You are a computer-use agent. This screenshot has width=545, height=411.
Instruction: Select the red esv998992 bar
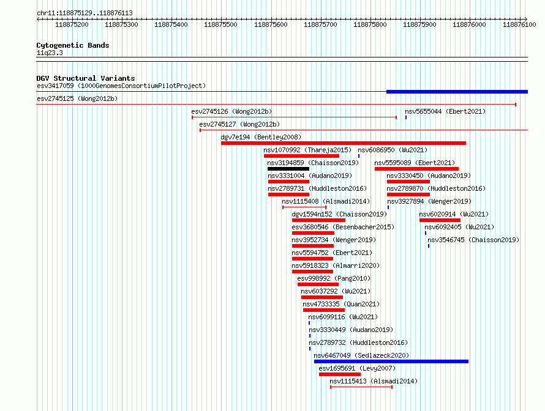[318, 284]
